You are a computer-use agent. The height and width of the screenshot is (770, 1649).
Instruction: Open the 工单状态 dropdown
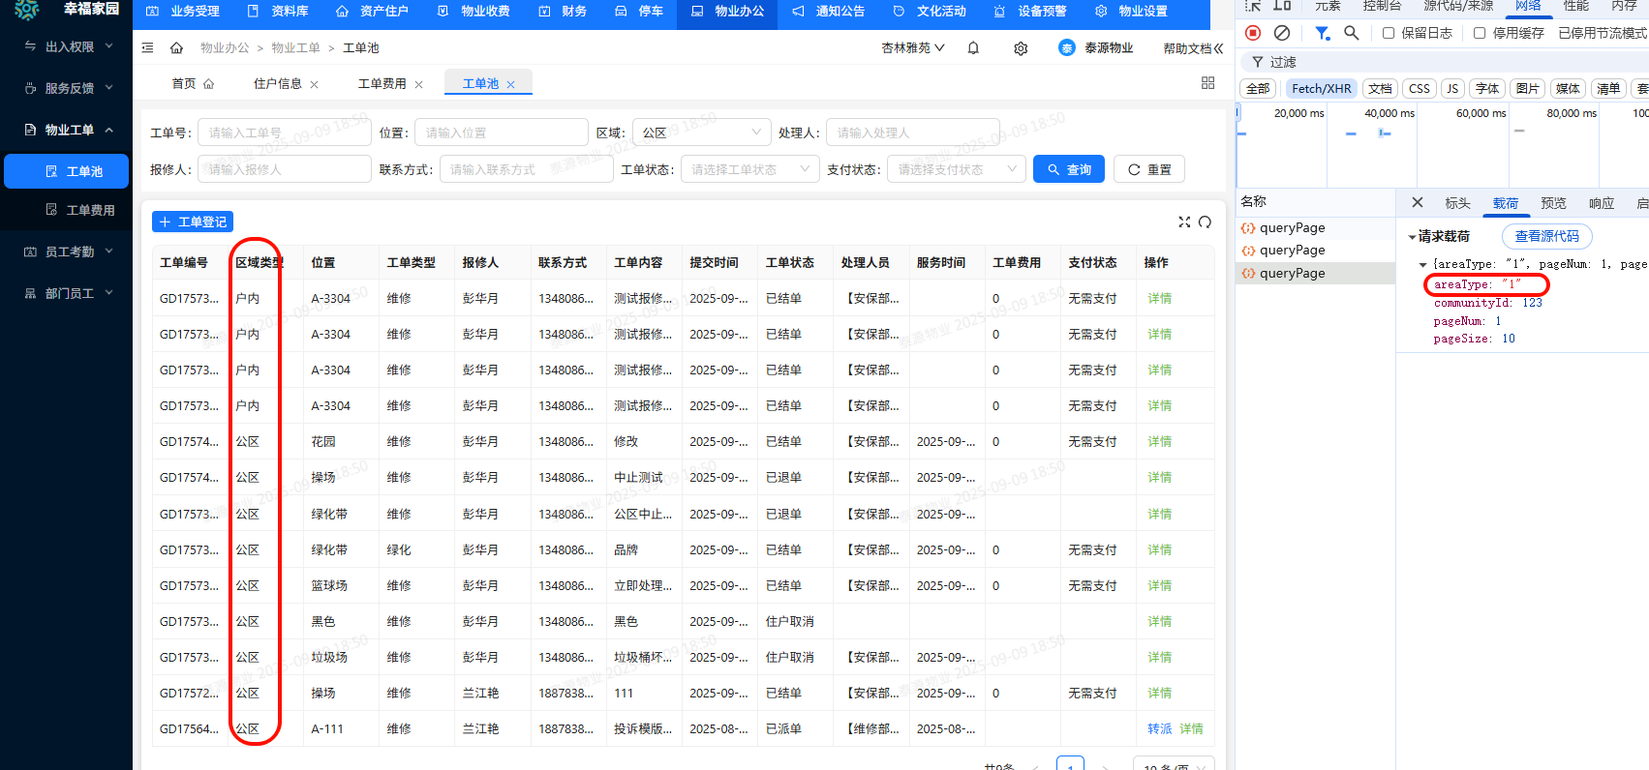point(749,169)
